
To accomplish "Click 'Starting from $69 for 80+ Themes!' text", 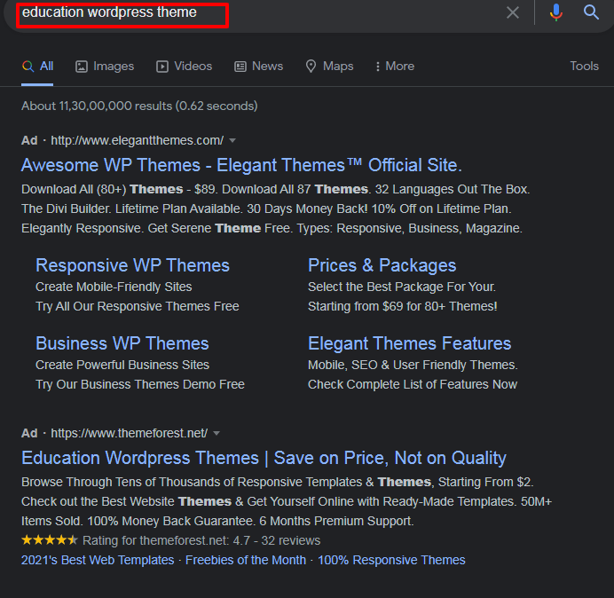I will pos(403,306).
